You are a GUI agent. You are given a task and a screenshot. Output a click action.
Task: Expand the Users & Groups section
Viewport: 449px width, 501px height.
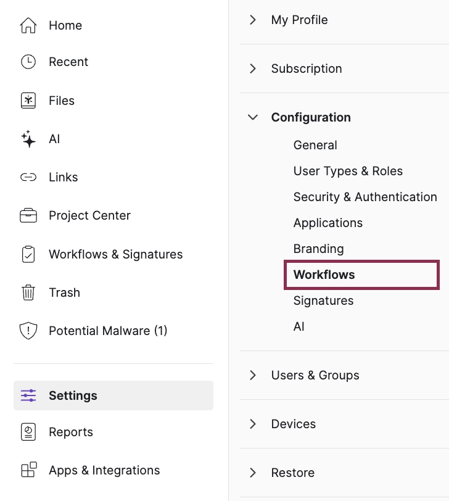[253, 375]
